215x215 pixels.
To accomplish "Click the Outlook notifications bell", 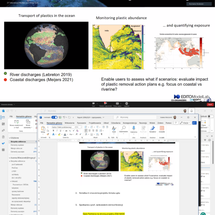I will pyautogui.click(x=192, y=111).
